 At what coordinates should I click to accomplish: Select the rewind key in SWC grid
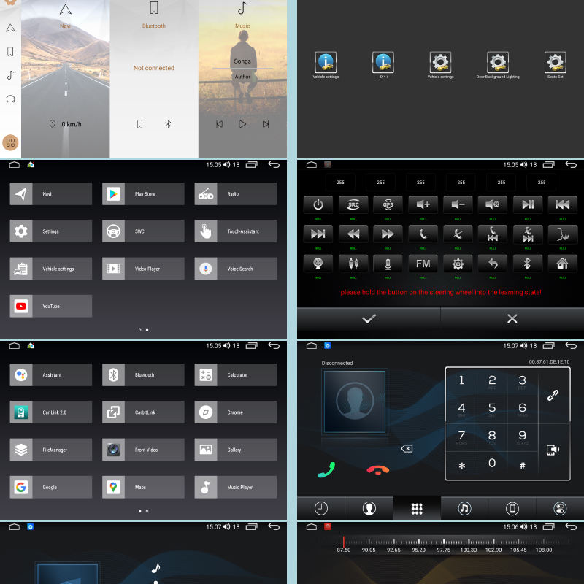pos(353,234)
